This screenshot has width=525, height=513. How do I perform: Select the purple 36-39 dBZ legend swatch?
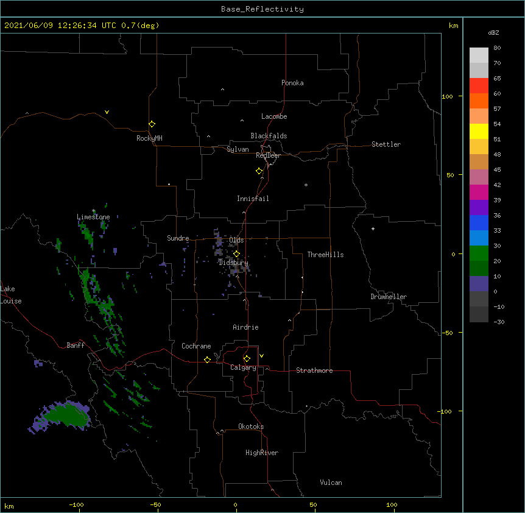(479, 208)
